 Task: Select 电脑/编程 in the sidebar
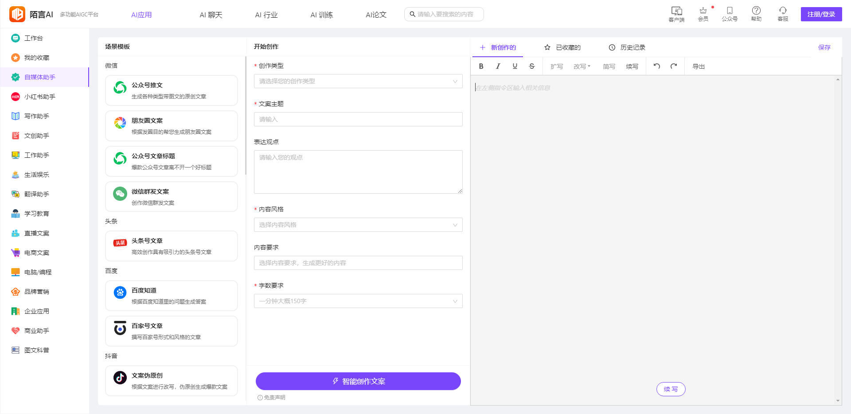click(x=44, y=272)
